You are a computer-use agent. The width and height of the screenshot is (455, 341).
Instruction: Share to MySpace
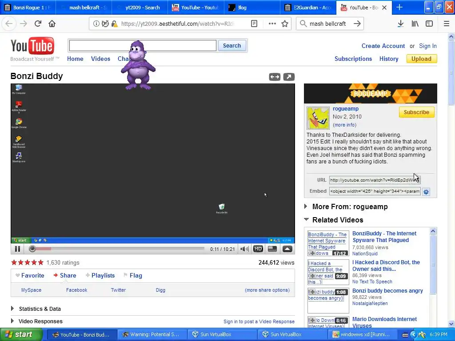32,290
